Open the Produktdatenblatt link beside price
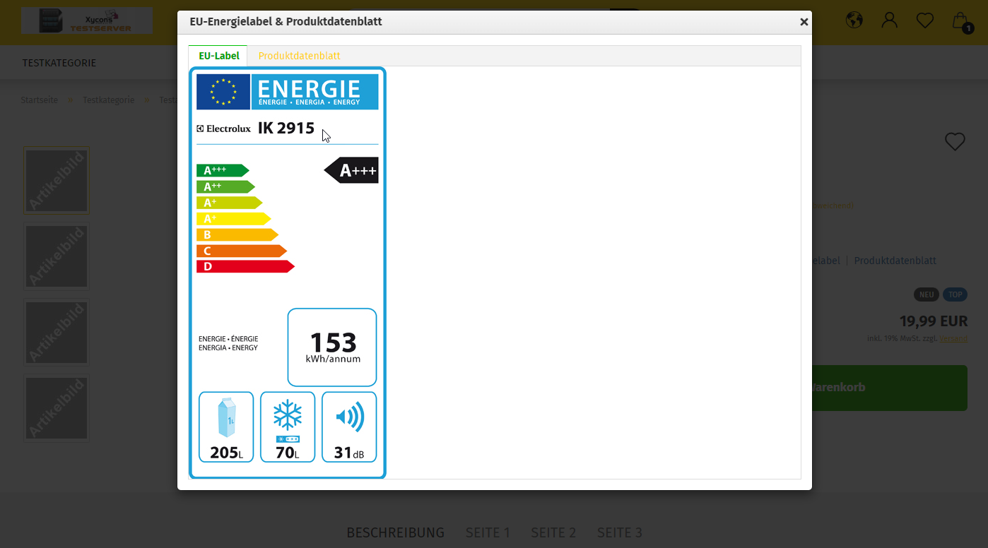 [895, 261]
